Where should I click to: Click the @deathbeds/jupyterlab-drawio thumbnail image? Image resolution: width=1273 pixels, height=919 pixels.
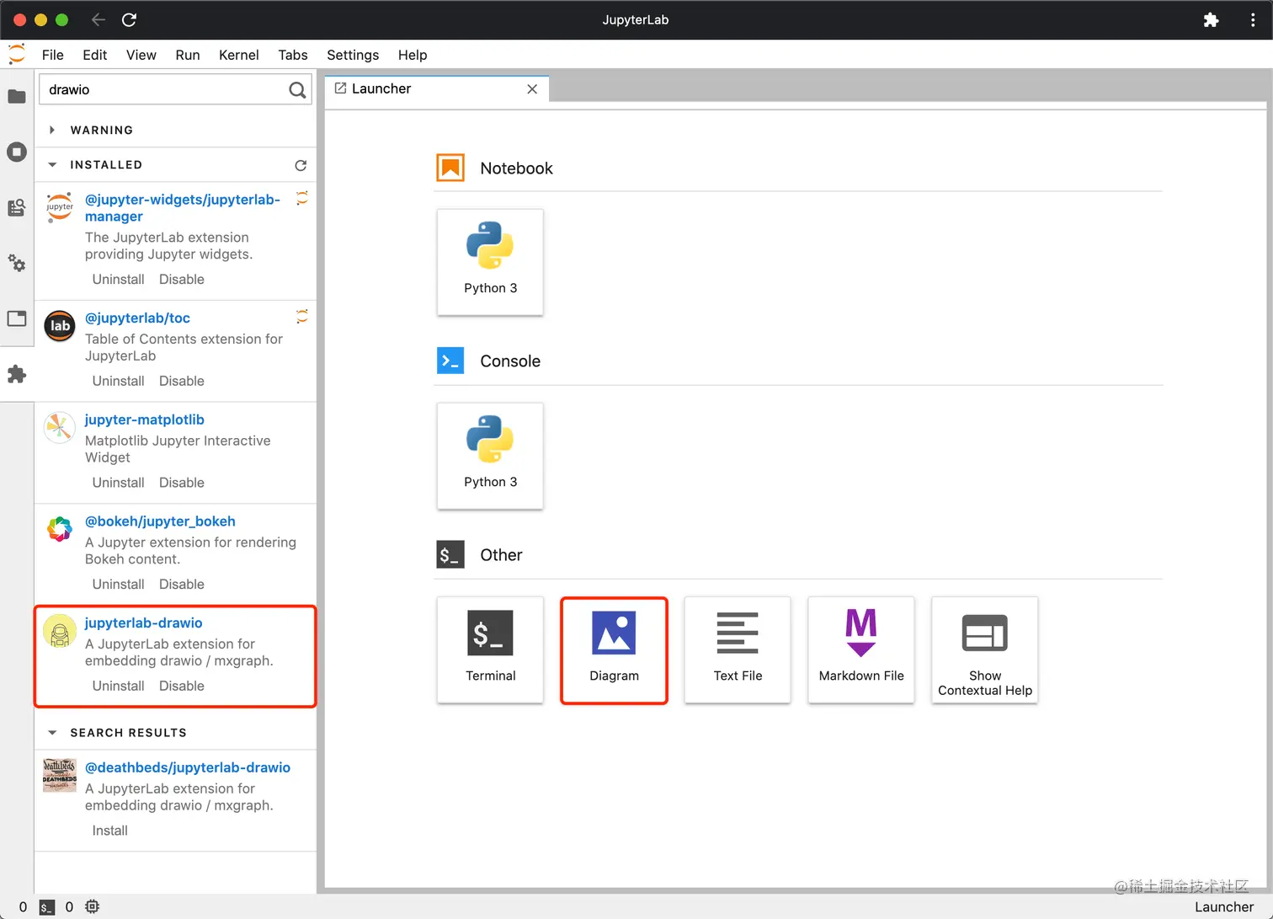tap(59, 775)
